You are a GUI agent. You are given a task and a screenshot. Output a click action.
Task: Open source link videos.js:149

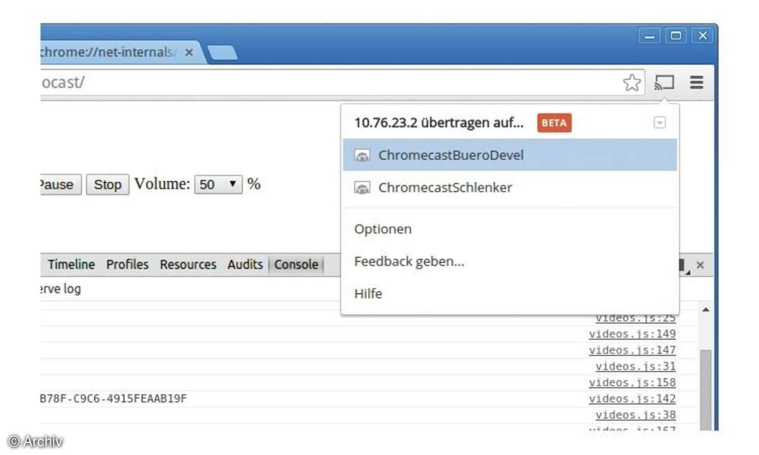tap(632, 334)
